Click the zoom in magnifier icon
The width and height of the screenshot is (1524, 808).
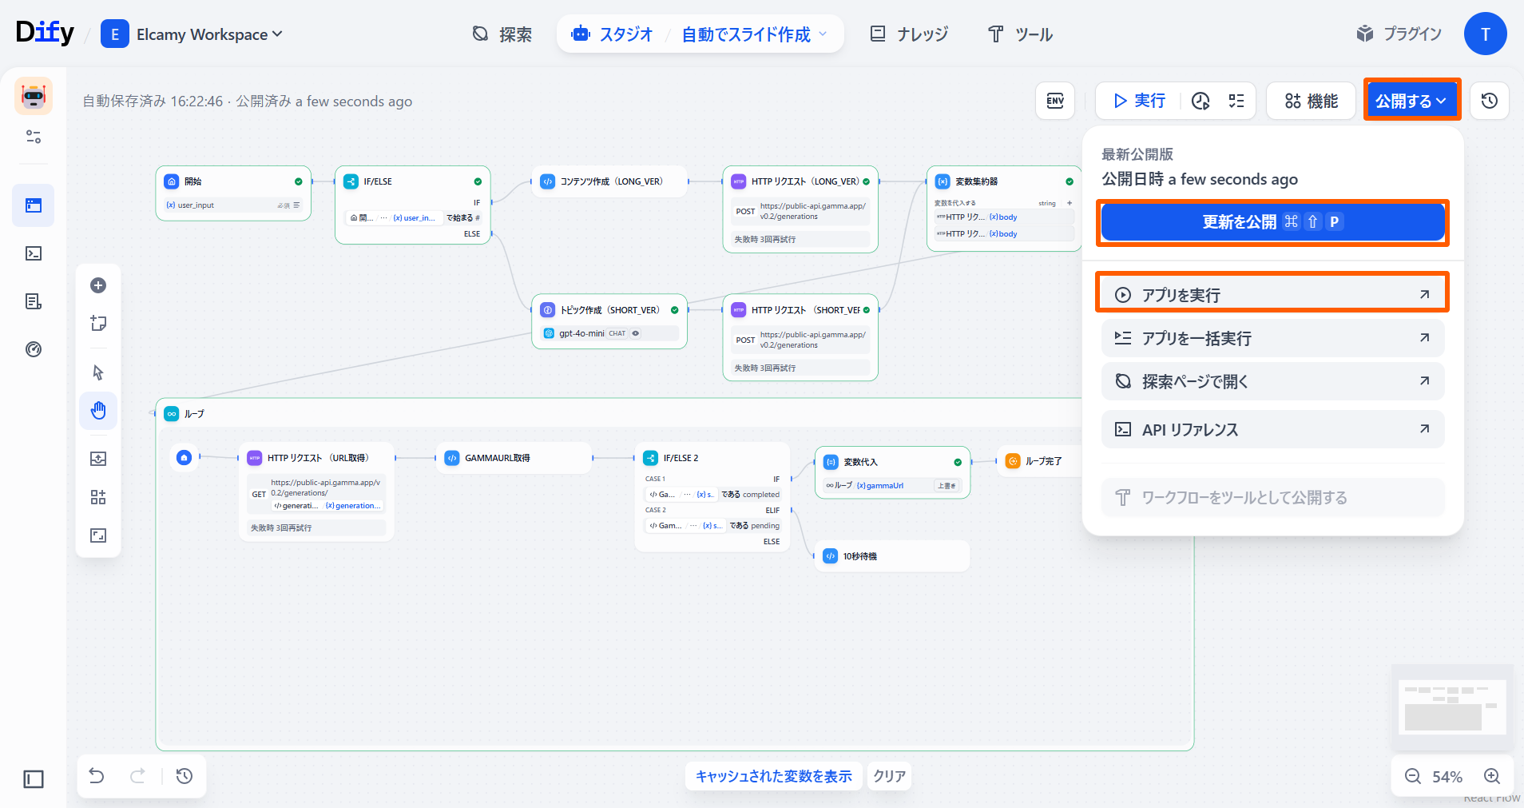coord(1491,776)
